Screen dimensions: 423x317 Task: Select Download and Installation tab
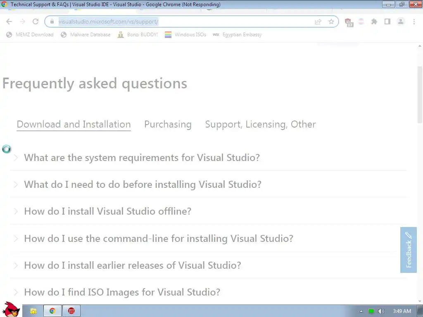(74, 124)
